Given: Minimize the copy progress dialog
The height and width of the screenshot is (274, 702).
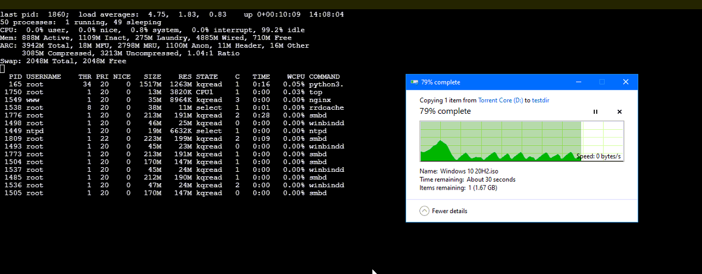Looking at the screenshot, I should point(578,82).
